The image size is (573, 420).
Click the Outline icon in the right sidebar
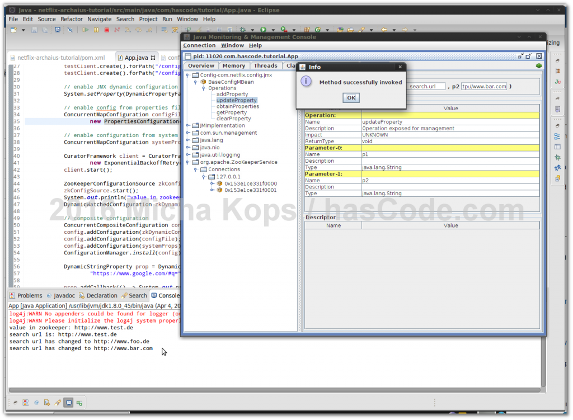click(557, 135)
